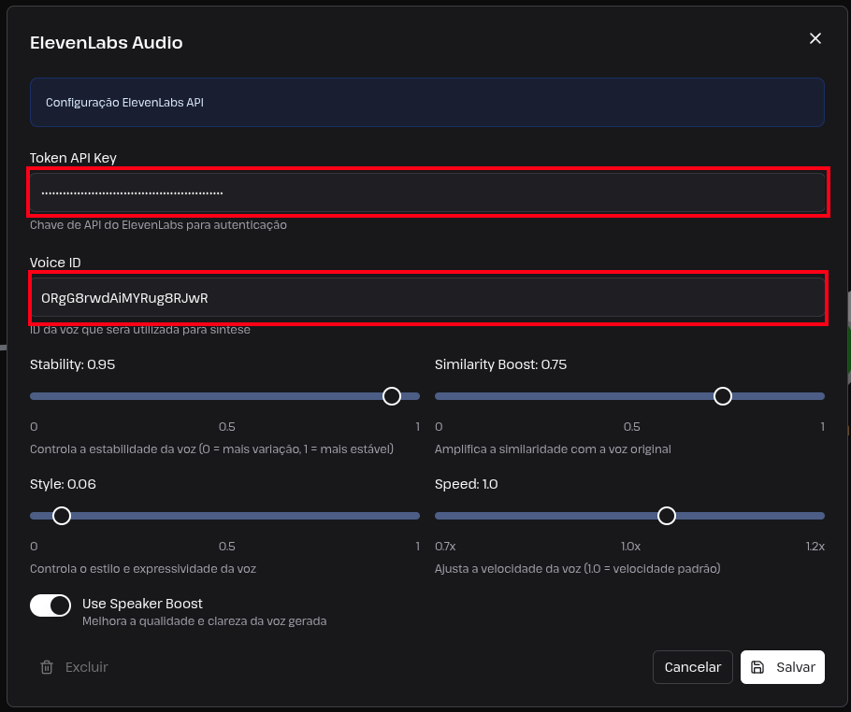This screenshot has width=851, height=712.
Task: Toggle the Use Speaker Boost switch
Action: pos(50,605)
